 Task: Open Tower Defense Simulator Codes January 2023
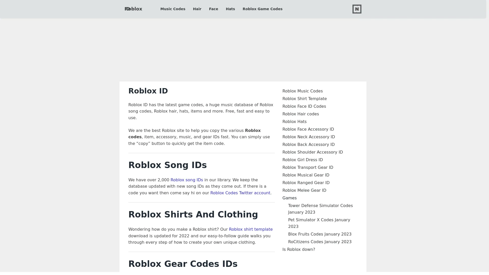tap(320, 209)
